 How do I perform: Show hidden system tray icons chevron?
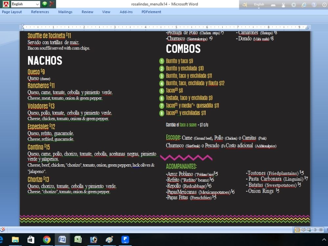324,239
